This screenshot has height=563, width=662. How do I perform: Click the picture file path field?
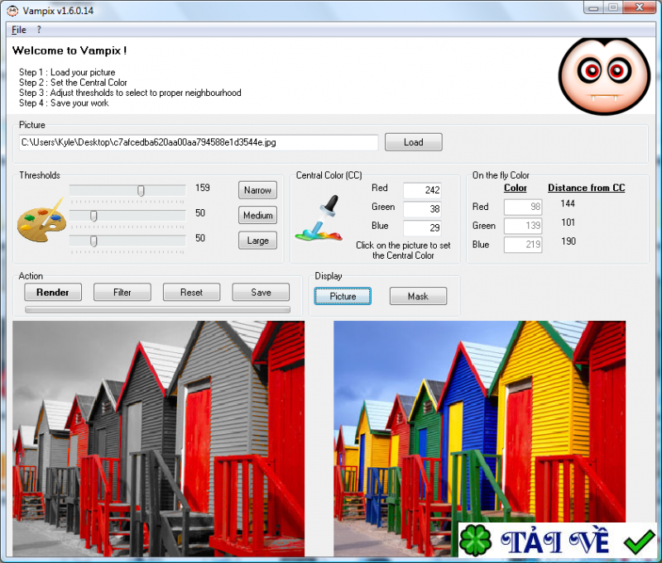pos(199,142)
